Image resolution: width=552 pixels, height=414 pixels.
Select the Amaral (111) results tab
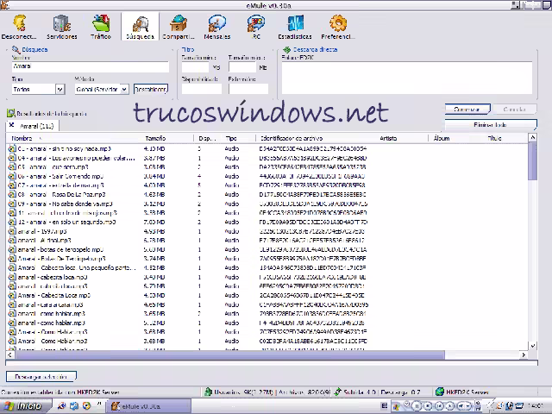pyautogui.click(x=32, y=126)
